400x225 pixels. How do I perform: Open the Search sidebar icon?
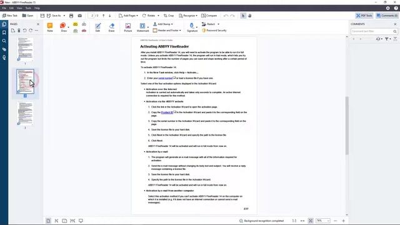pos(4,41)
